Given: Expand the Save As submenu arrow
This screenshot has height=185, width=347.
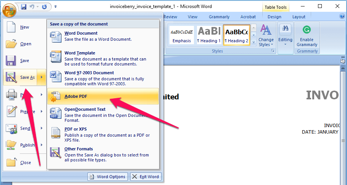Looking at the screenshot, I should coord(41,77).
